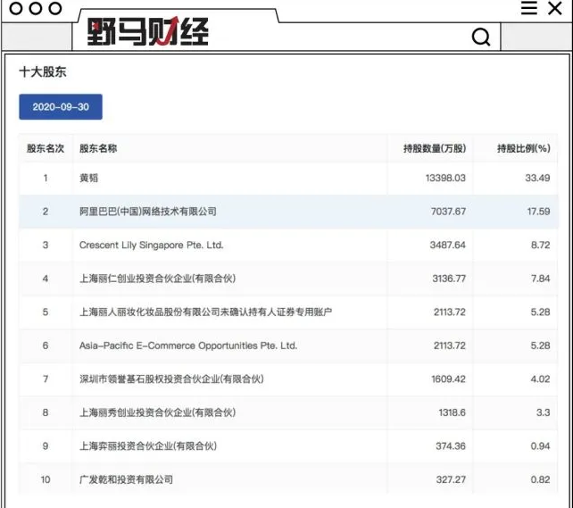Click percentage value 0.82
This screenshot has height=508, width=573.
(x=541, y=479)
